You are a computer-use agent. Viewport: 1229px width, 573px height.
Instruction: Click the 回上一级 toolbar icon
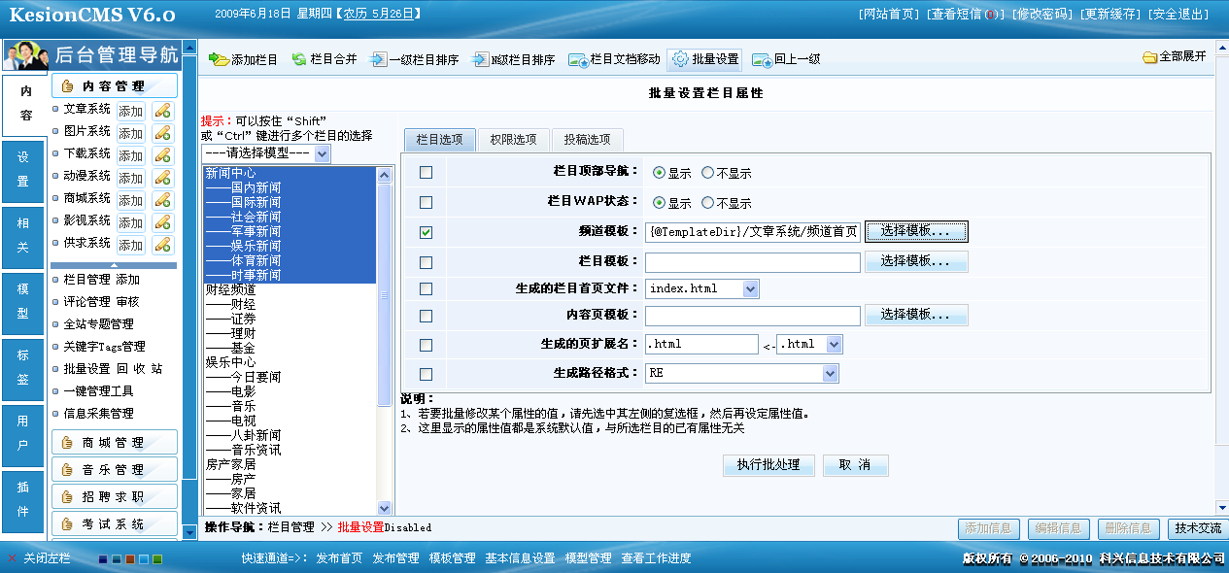tap(762, 60)
